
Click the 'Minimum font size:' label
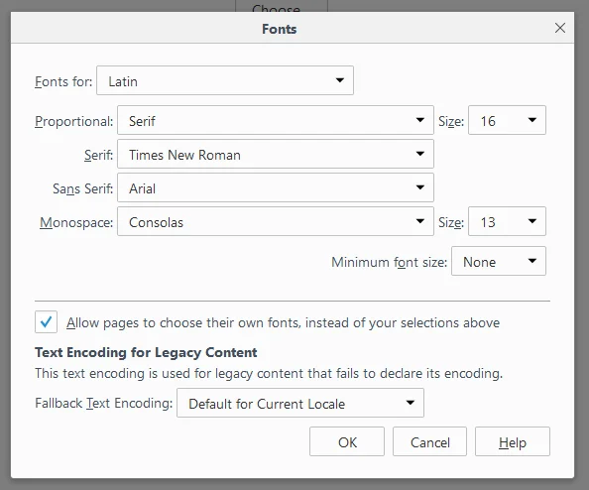click(389, 262)
